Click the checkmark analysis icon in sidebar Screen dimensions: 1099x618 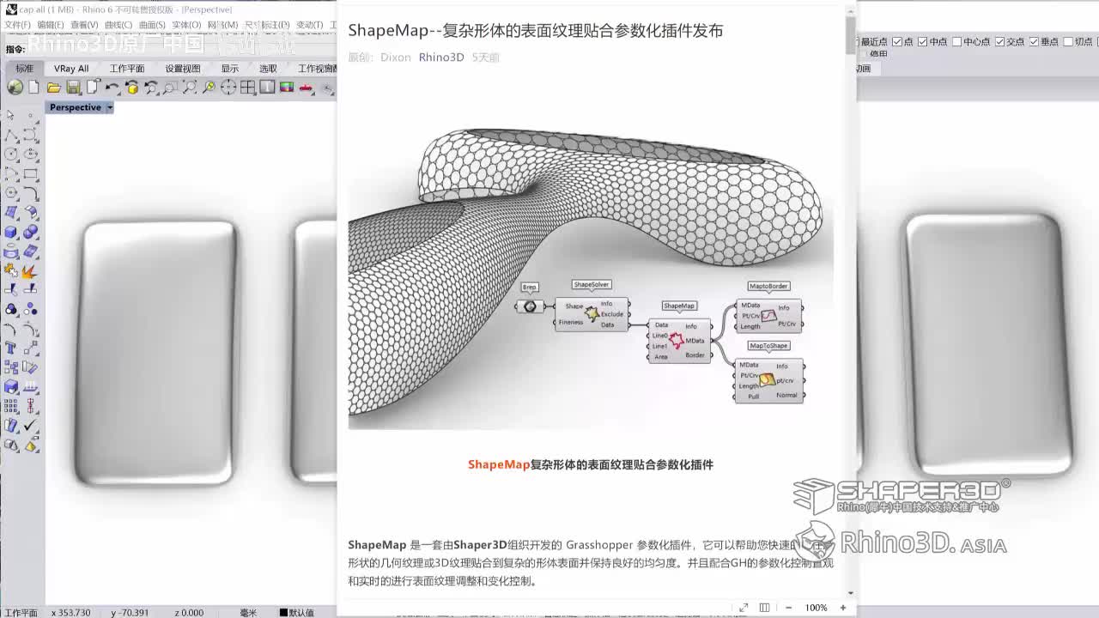tap(31, 425)
